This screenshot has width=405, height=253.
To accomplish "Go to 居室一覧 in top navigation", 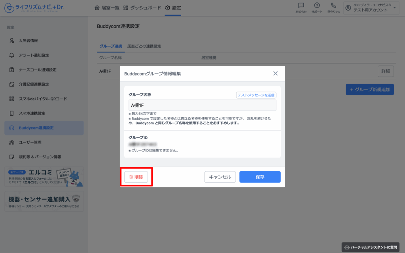I will (107, 8).
